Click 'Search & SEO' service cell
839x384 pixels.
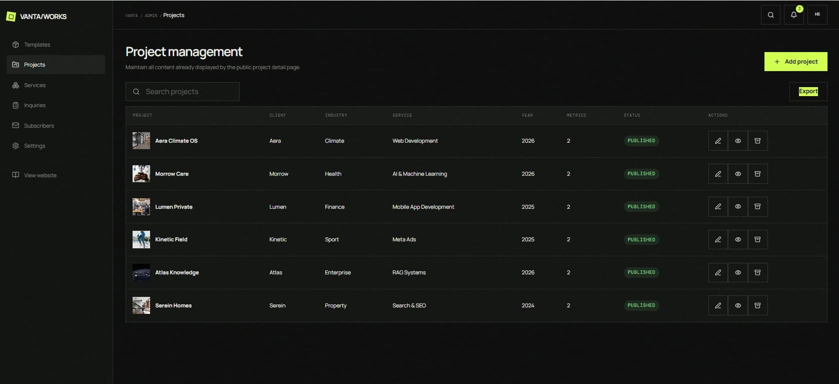409,305
